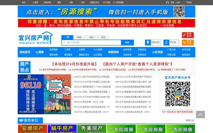Open 联系我们 in the blue nav
Screen dimensions: 213x133
pos(186,55)
